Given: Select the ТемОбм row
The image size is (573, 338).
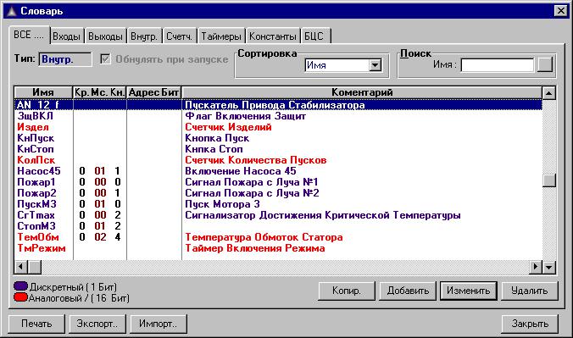Looking at the screenshot, I should [278, 237].
